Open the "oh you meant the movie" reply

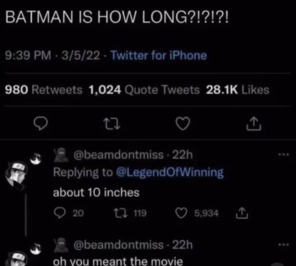pyautogui.click(x=117, y=261)
